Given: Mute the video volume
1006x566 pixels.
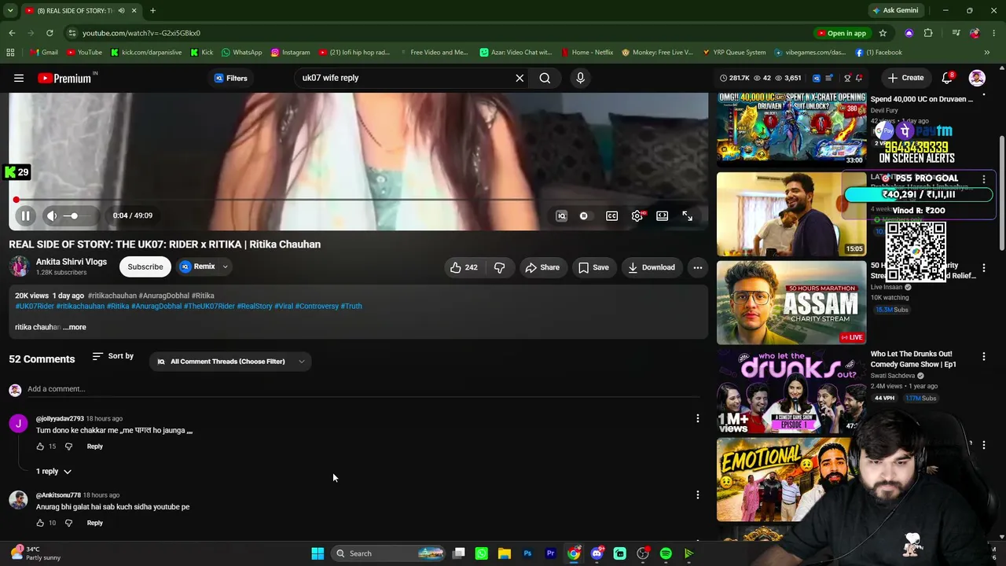Looking at the screenshot, I should click(52, 215).
